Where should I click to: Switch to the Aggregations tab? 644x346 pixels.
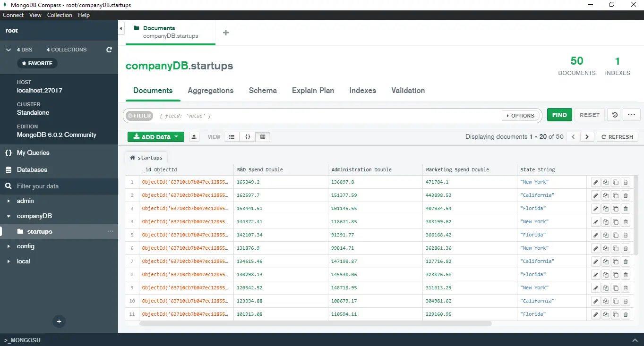(x=211, y=91)
